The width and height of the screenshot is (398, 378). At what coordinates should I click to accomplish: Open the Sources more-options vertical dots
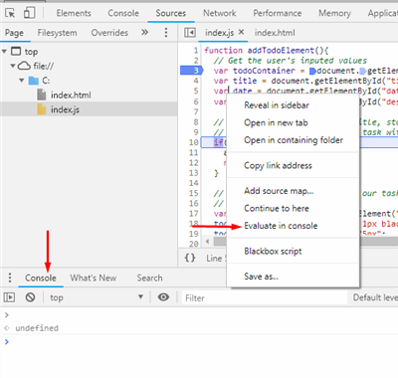click(x=166, y=33)
